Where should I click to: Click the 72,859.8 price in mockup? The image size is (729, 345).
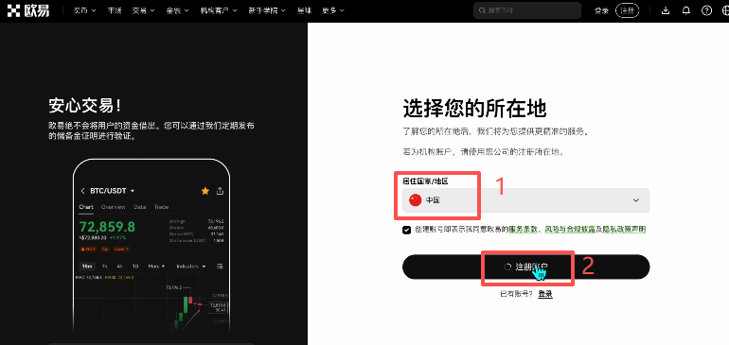click(107, 227)
